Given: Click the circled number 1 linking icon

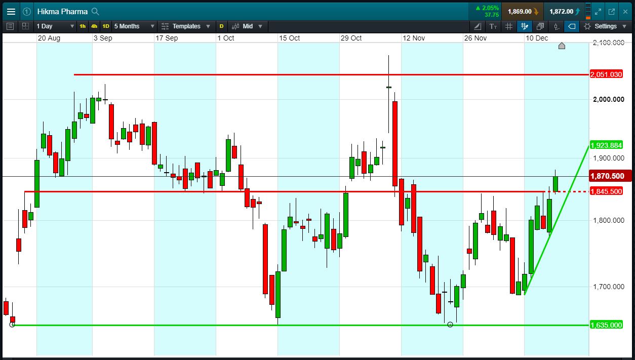Looking at the screenshot, I should coord(27,11).
